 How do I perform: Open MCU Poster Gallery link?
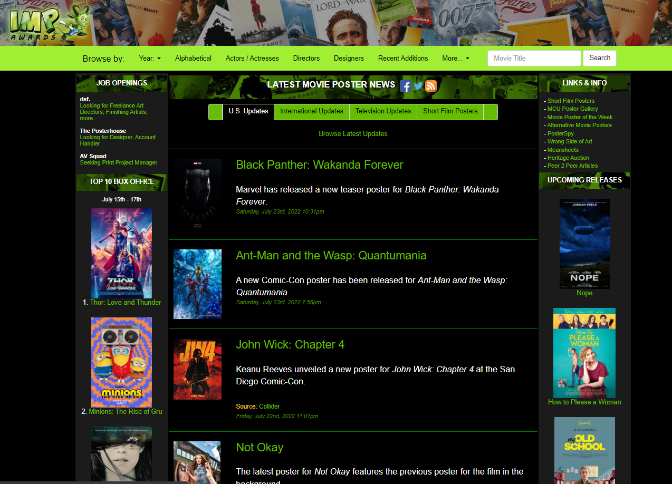click(573, 109)
